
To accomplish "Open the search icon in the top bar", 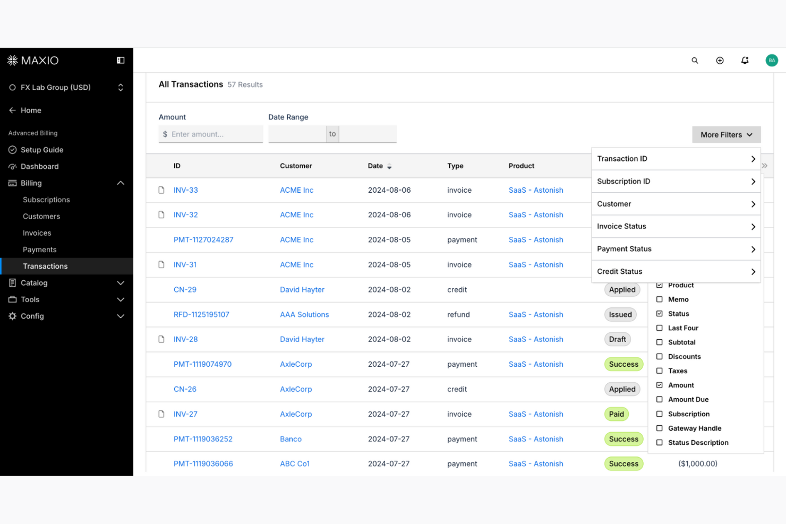I will click(x=695, y=60).
